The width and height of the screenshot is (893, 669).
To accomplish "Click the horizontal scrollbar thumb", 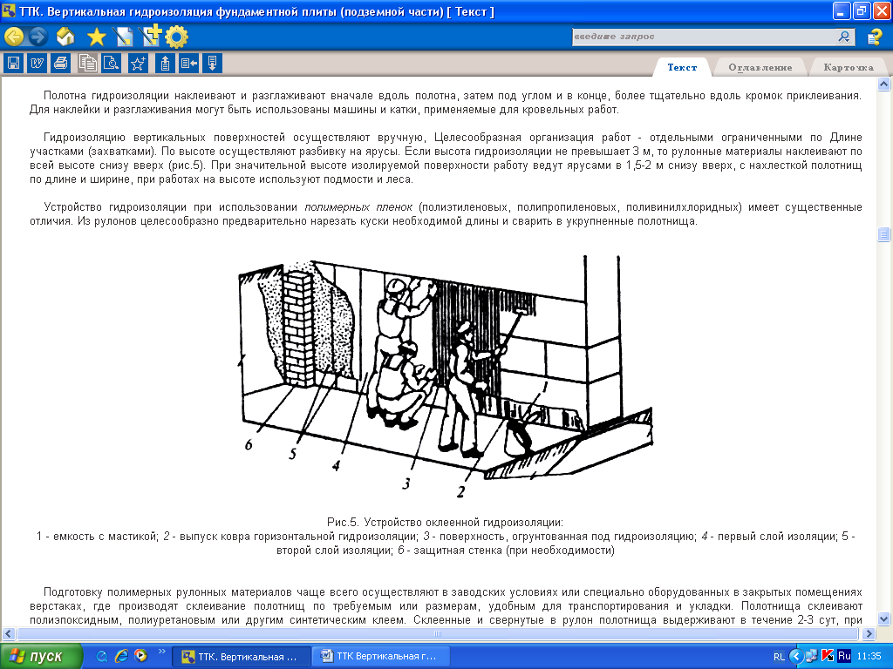I will tap(438, 633).
